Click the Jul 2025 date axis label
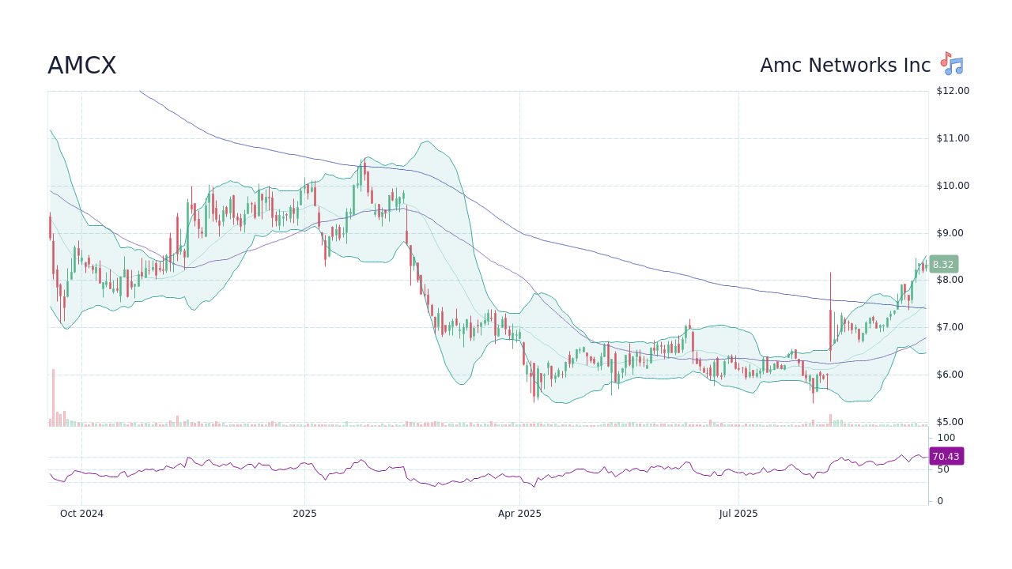 pos(738,514)
